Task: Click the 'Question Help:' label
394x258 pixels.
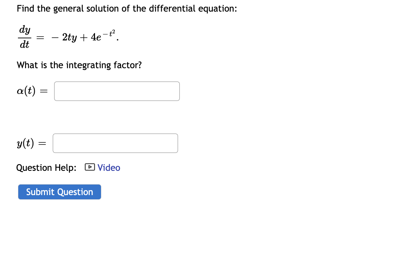Action: [x=46, y=168]
